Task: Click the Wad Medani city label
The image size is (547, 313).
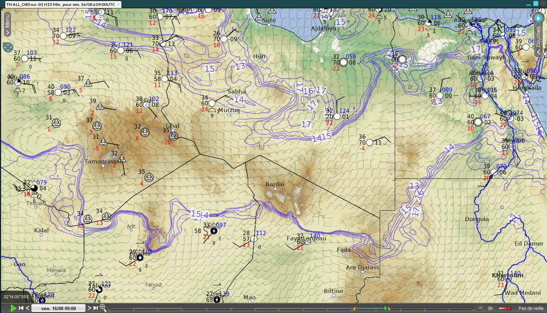Action: [x=523, y=293]
